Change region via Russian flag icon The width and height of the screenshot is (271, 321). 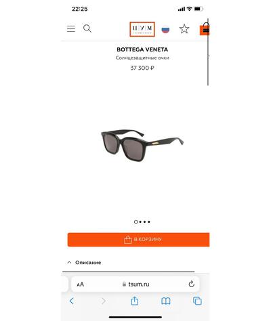[x=165, y=30]
